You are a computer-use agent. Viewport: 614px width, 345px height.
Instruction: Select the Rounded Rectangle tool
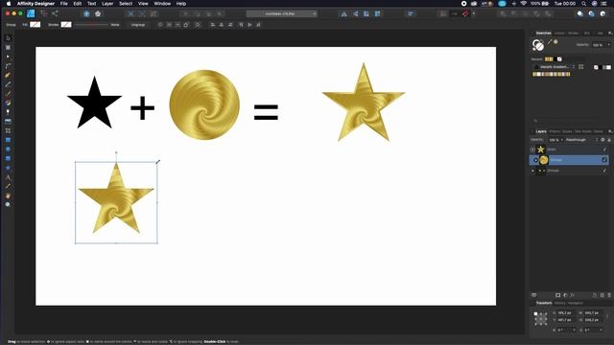point(8,159)
